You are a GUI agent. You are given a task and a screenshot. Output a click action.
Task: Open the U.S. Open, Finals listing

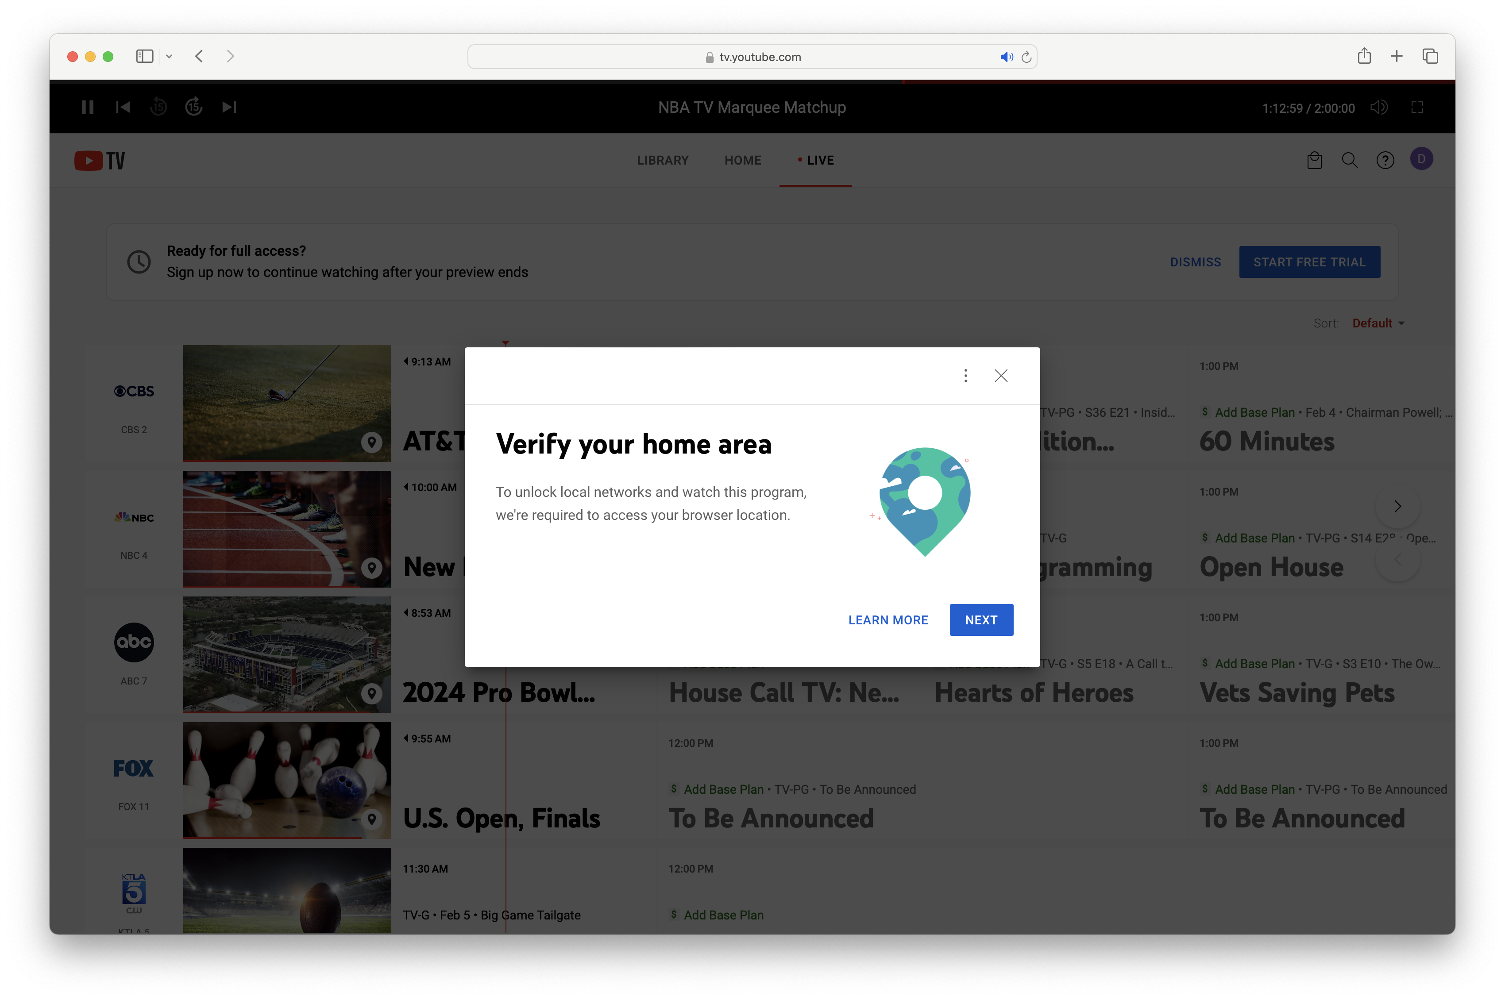click(502, 818)
